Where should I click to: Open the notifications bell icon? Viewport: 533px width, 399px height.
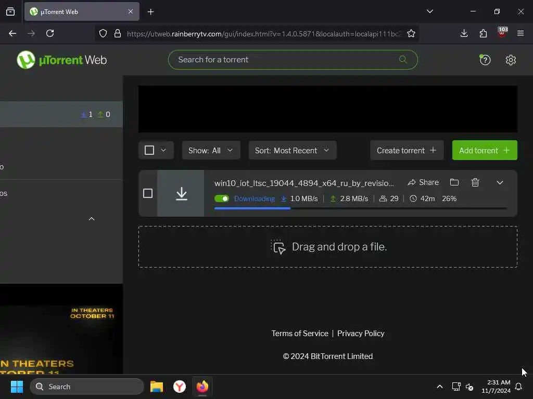click(518, 387)
